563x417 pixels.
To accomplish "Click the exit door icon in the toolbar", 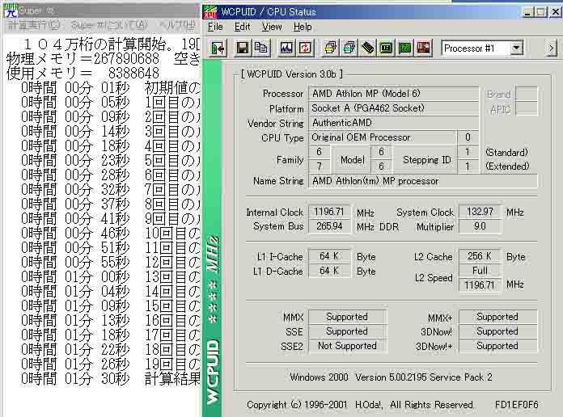I will [218, 48].
